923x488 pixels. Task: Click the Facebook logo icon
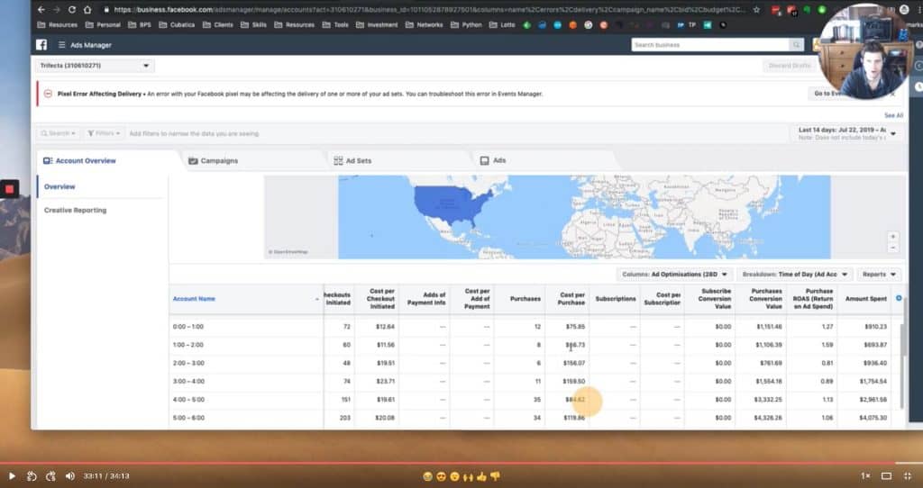(41, 44)
